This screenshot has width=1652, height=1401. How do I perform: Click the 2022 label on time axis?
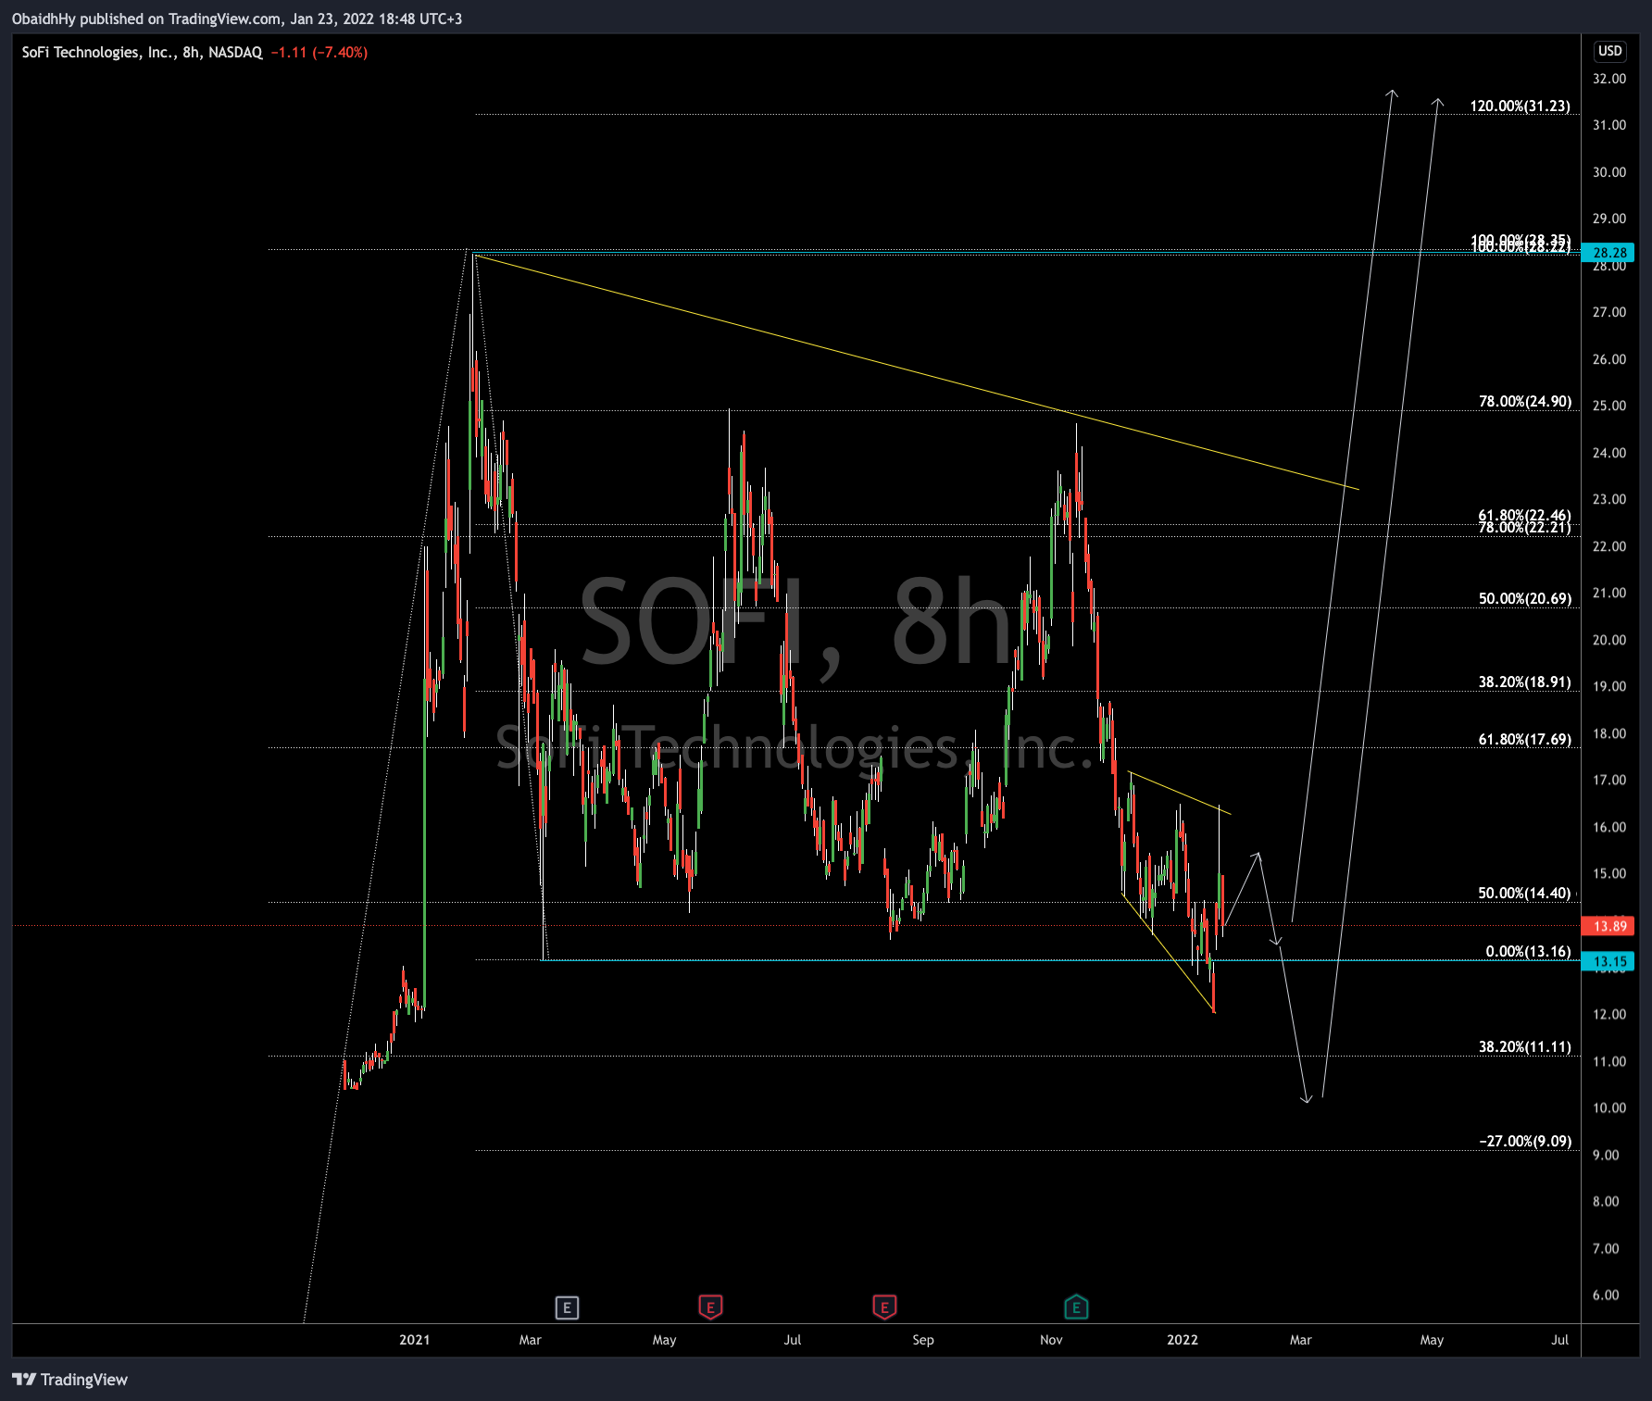[1182, 1340]
